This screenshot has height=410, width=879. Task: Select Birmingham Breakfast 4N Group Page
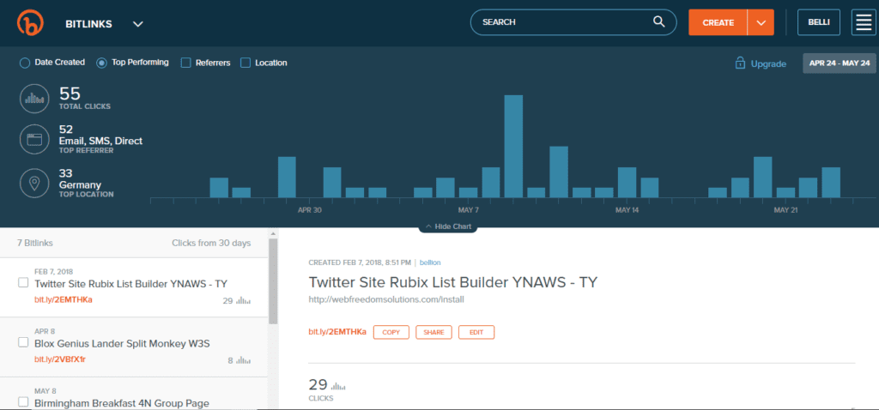click(x=122, y=403)
